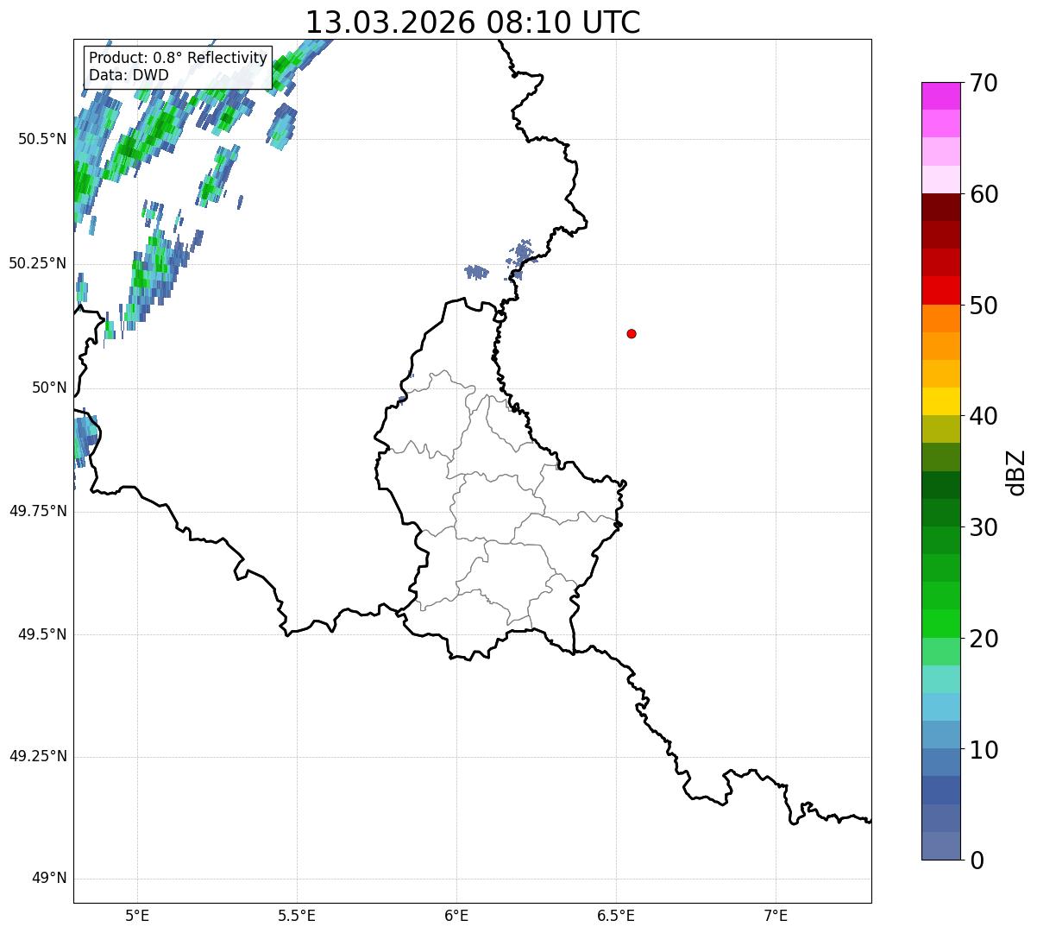
Task: Click the 49.25°N latitude label
Action: tap(37, 757)
